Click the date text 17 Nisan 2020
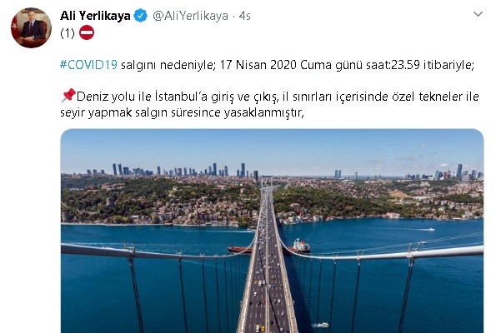496x333 pixels. 258,65
